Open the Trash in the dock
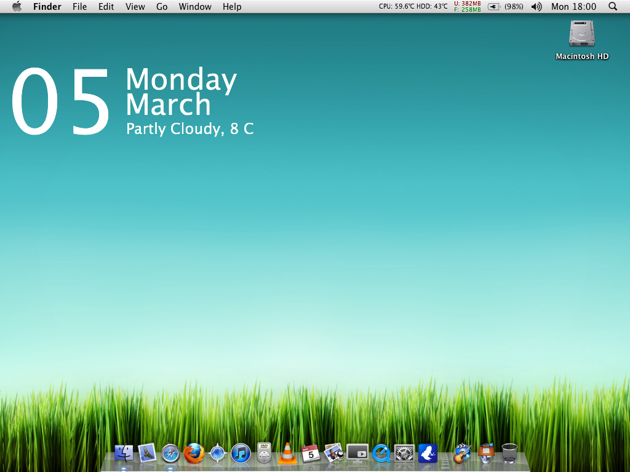 pyautogui.click(x=509, y=454)
